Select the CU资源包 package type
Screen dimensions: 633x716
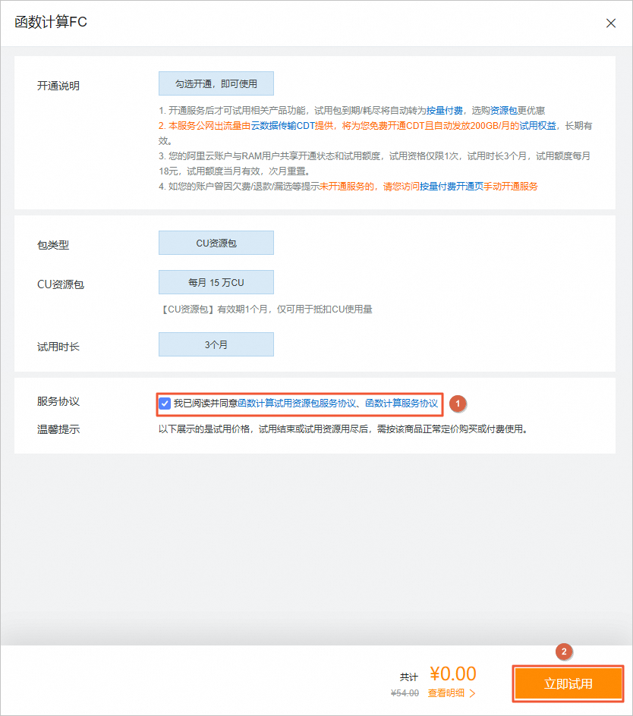(x=216, y=243)
